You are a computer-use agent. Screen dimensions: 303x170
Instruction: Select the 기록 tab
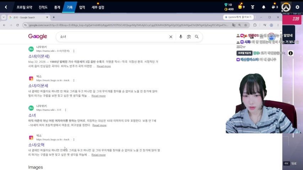[70, 7]
